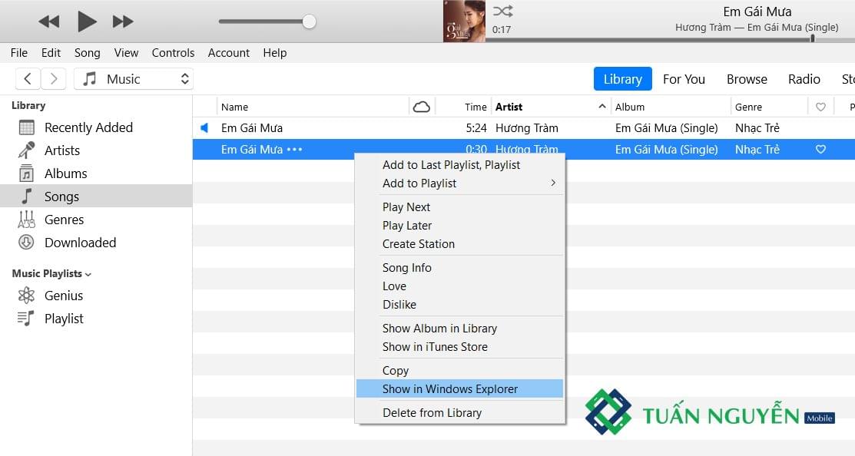The image size is (855, 456).
Task: Skip forward with fast-forward icon
Action: (x=123, y=21)
